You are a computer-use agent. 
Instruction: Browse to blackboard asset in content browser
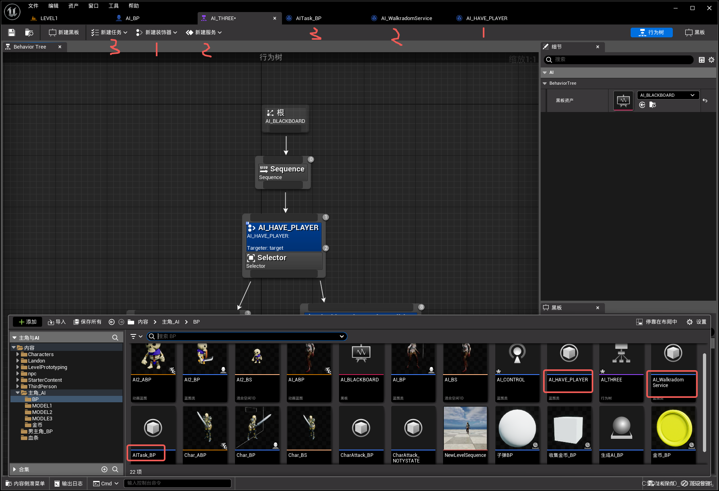pyautogui.click(x=653, y=105)
